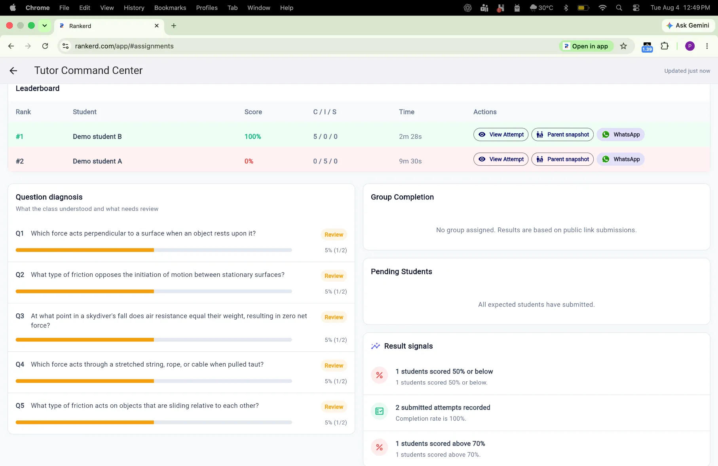This screenshot has width=718, height=466.
Task: Open Chrome profile avatar P
Action: click(690, 46)
